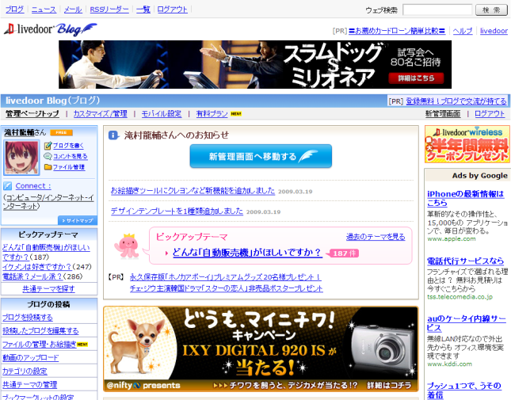Click the Connect blog icon
The width and height of the screenshot is (511, 400).
pyautogui.click(x=7, y=186)
